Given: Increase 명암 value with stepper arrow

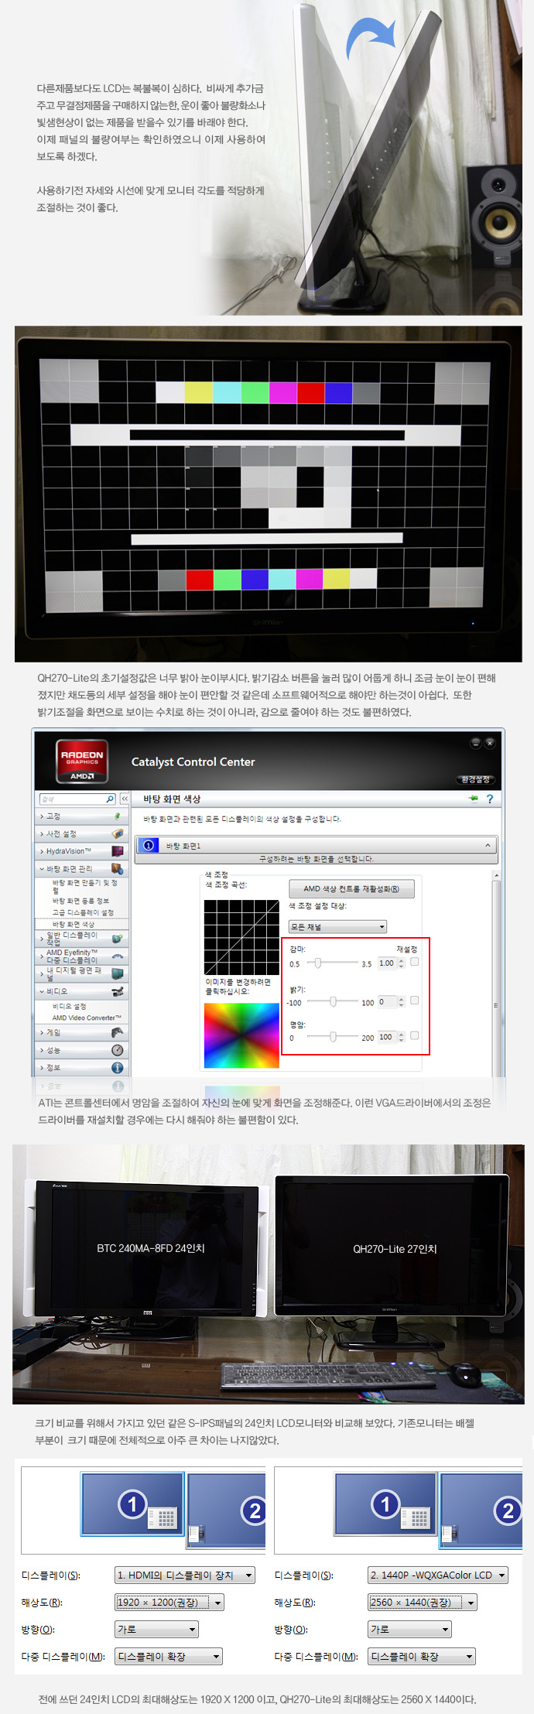Looking at the screenshot, I should tap(401, 1034).
